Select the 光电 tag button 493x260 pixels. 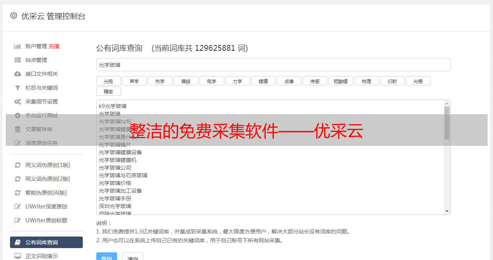[x=108, y=81]
